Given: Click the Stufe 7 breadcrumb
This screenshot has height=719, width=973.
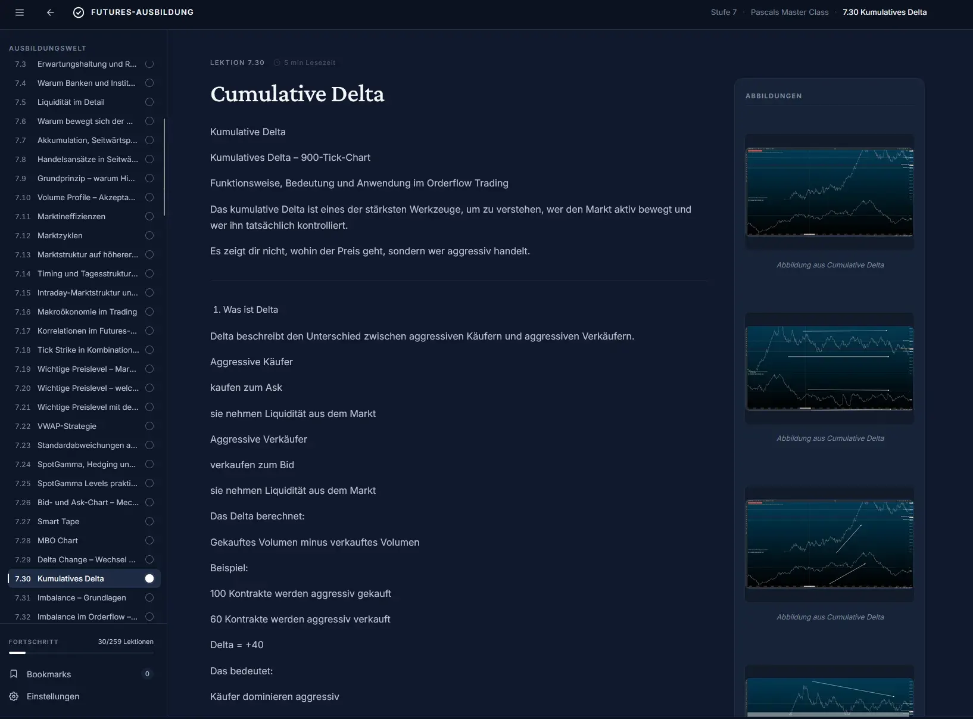Looking at the screenshot, I should pyautogui.click(x=723, y=13).
